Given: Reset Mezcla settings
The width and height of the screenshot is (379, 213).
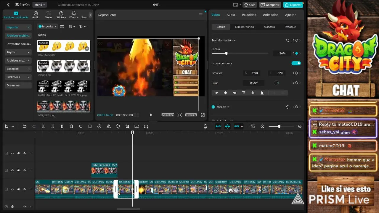Looking at the screenshot, I should pos(288,107).
